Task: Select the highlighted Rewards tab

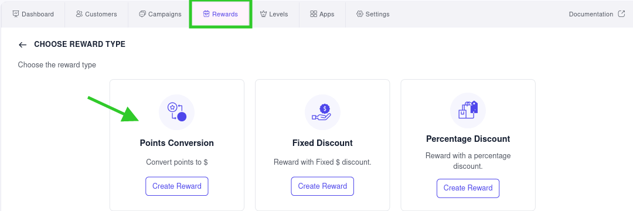Action: [220, 14]
